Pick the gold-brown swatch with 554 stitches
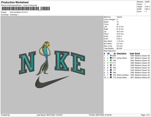Image resolution: width=151 pixels, height=117 pixels. [111, 68]
